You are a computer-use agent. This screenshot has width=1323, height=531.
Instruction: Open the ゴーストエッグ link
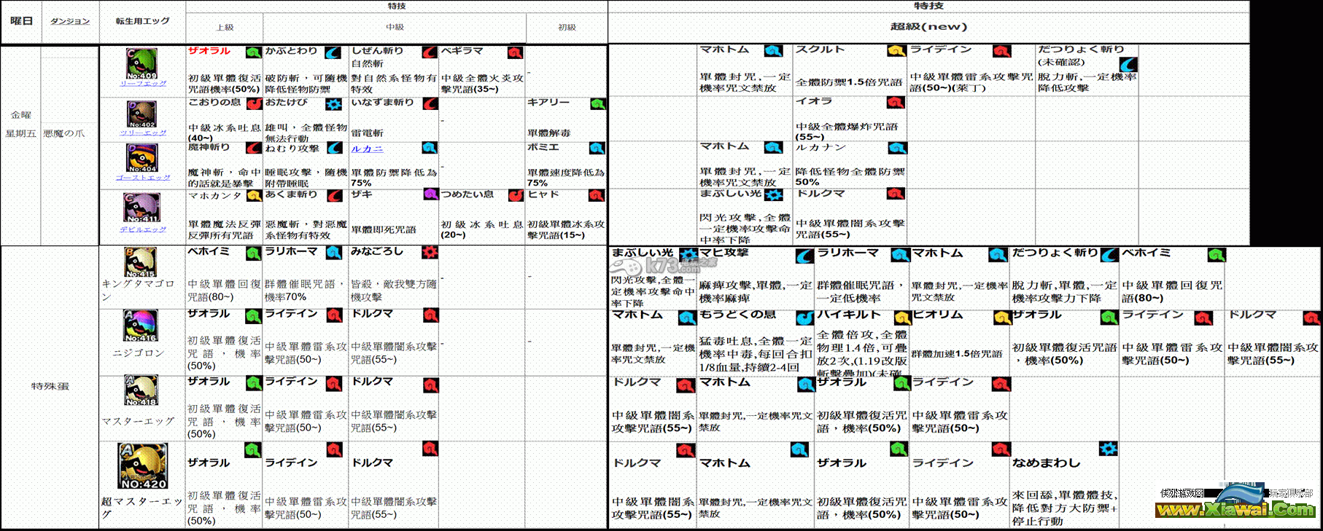[143, 177]
